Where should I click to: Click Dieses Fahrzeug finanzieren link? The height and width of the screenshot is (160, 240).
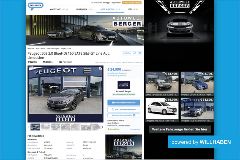point(117,73)
